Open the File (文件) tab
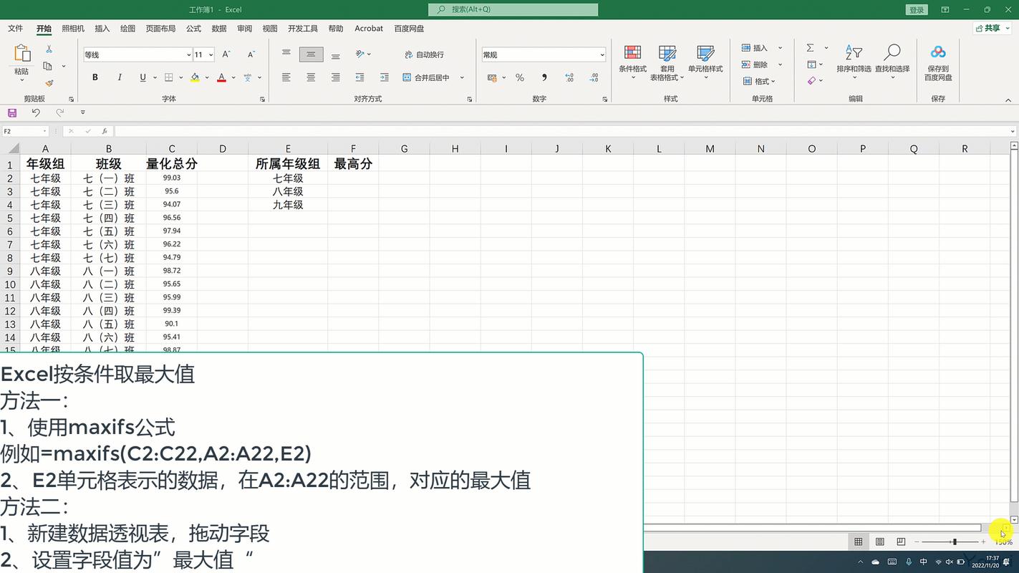This screenshot has height=573, width=1019. click(x=16, y=29)
